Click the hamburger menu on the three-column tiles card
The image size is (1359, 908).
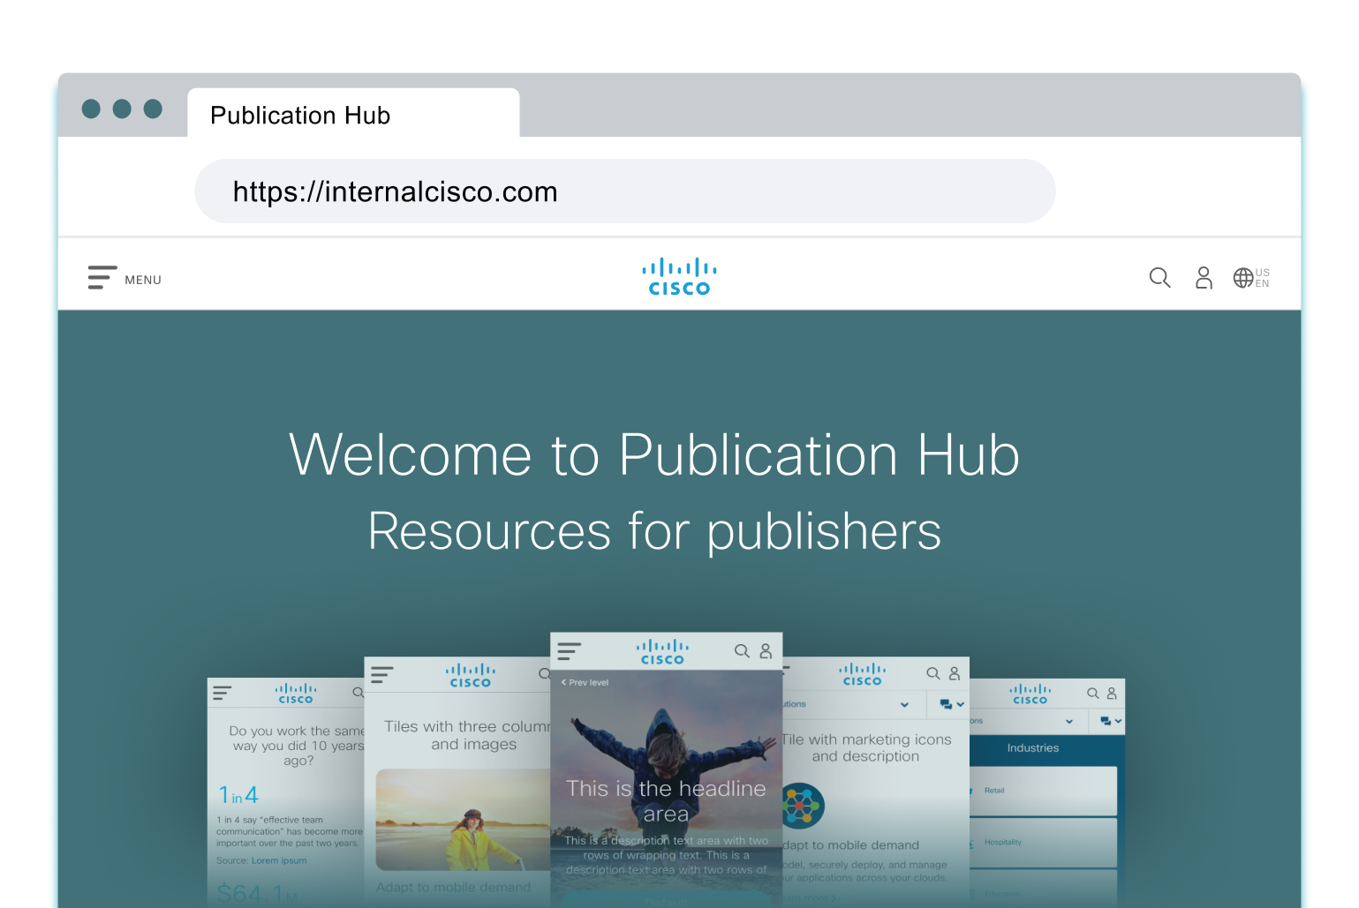tap(381, 675)
